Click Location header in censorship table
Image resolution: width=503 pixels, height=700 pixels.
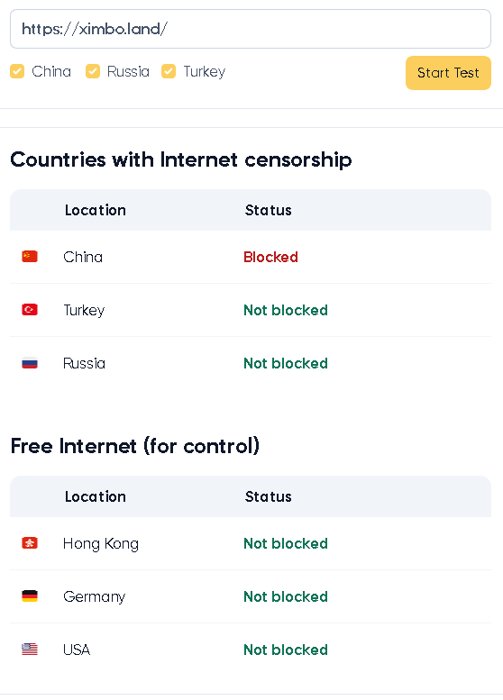coord(96,210)
